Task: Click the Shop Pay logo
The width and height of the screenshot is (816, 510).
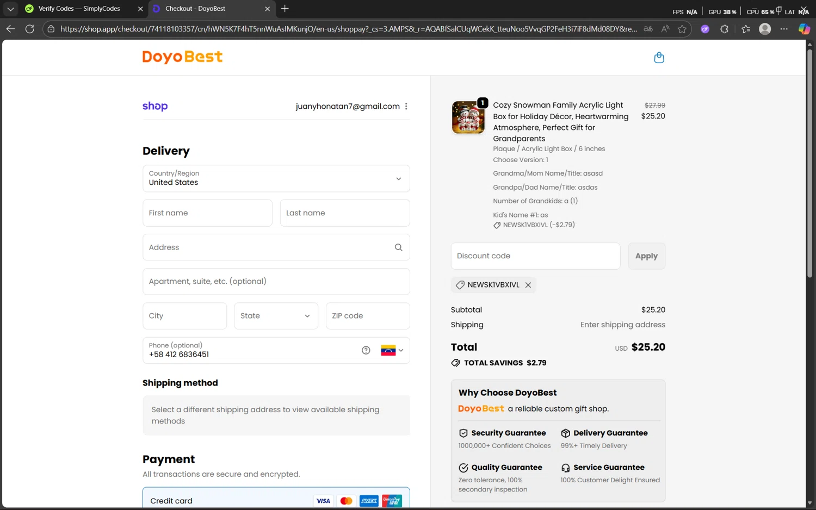Action: 155,106
